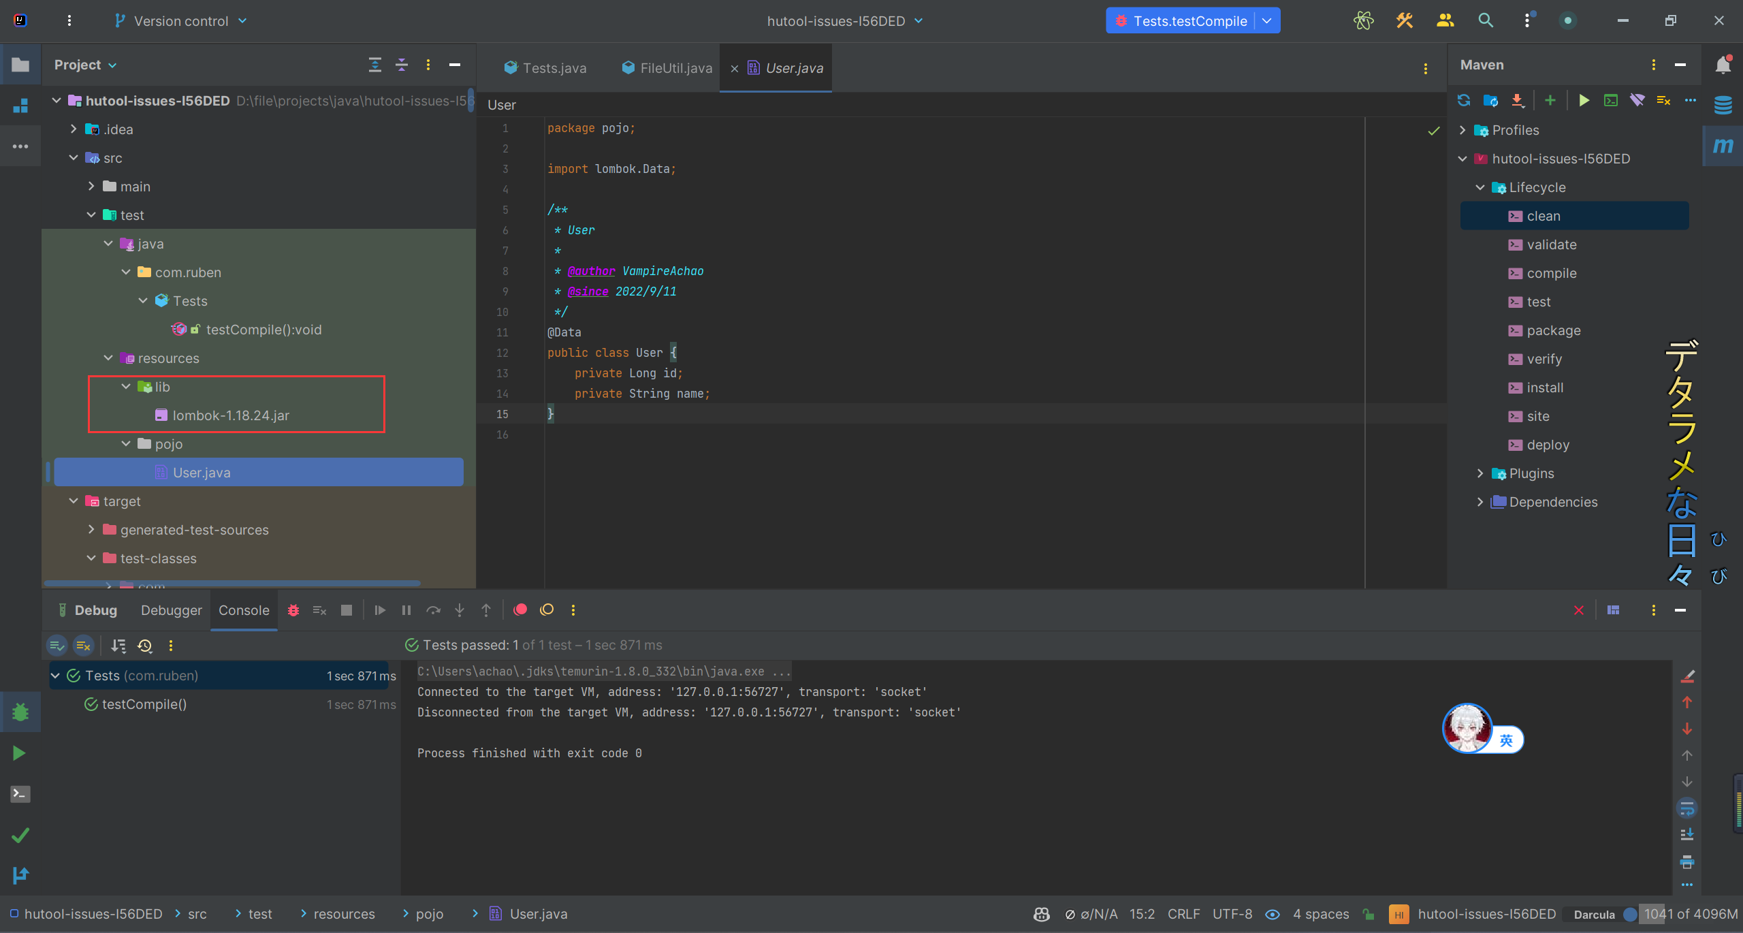Screen dimensions: 1743x933
Task: Toggle soft-wrap in the console
Action: pyautogui.click(x=1686, y=808)
